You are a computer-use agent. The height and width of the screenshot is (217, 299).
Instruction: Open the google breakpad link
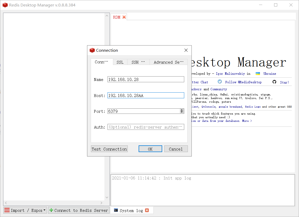[230, 107]
